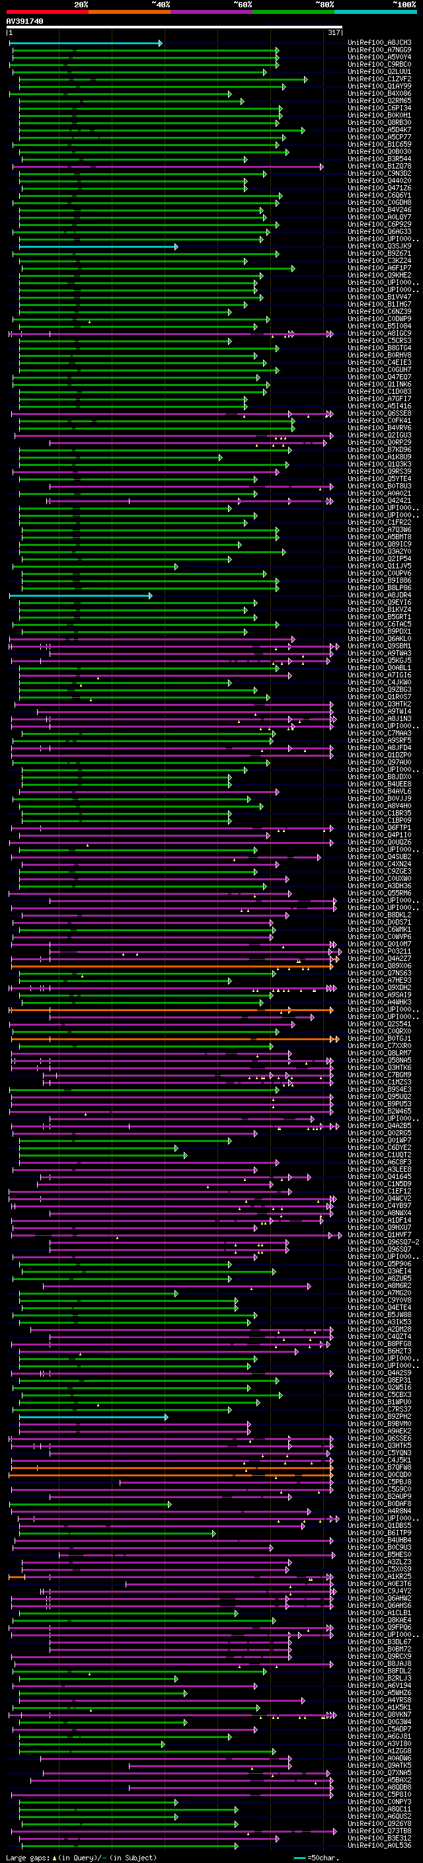Open the UniRef100_A7NGG9 entry
The width and height of the screenshot is (423, 1863).
tap(379, 50)
